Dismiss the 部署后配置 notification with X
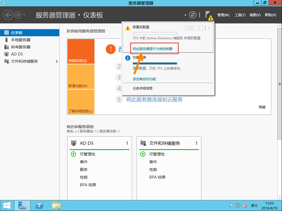 coord(209,28)
